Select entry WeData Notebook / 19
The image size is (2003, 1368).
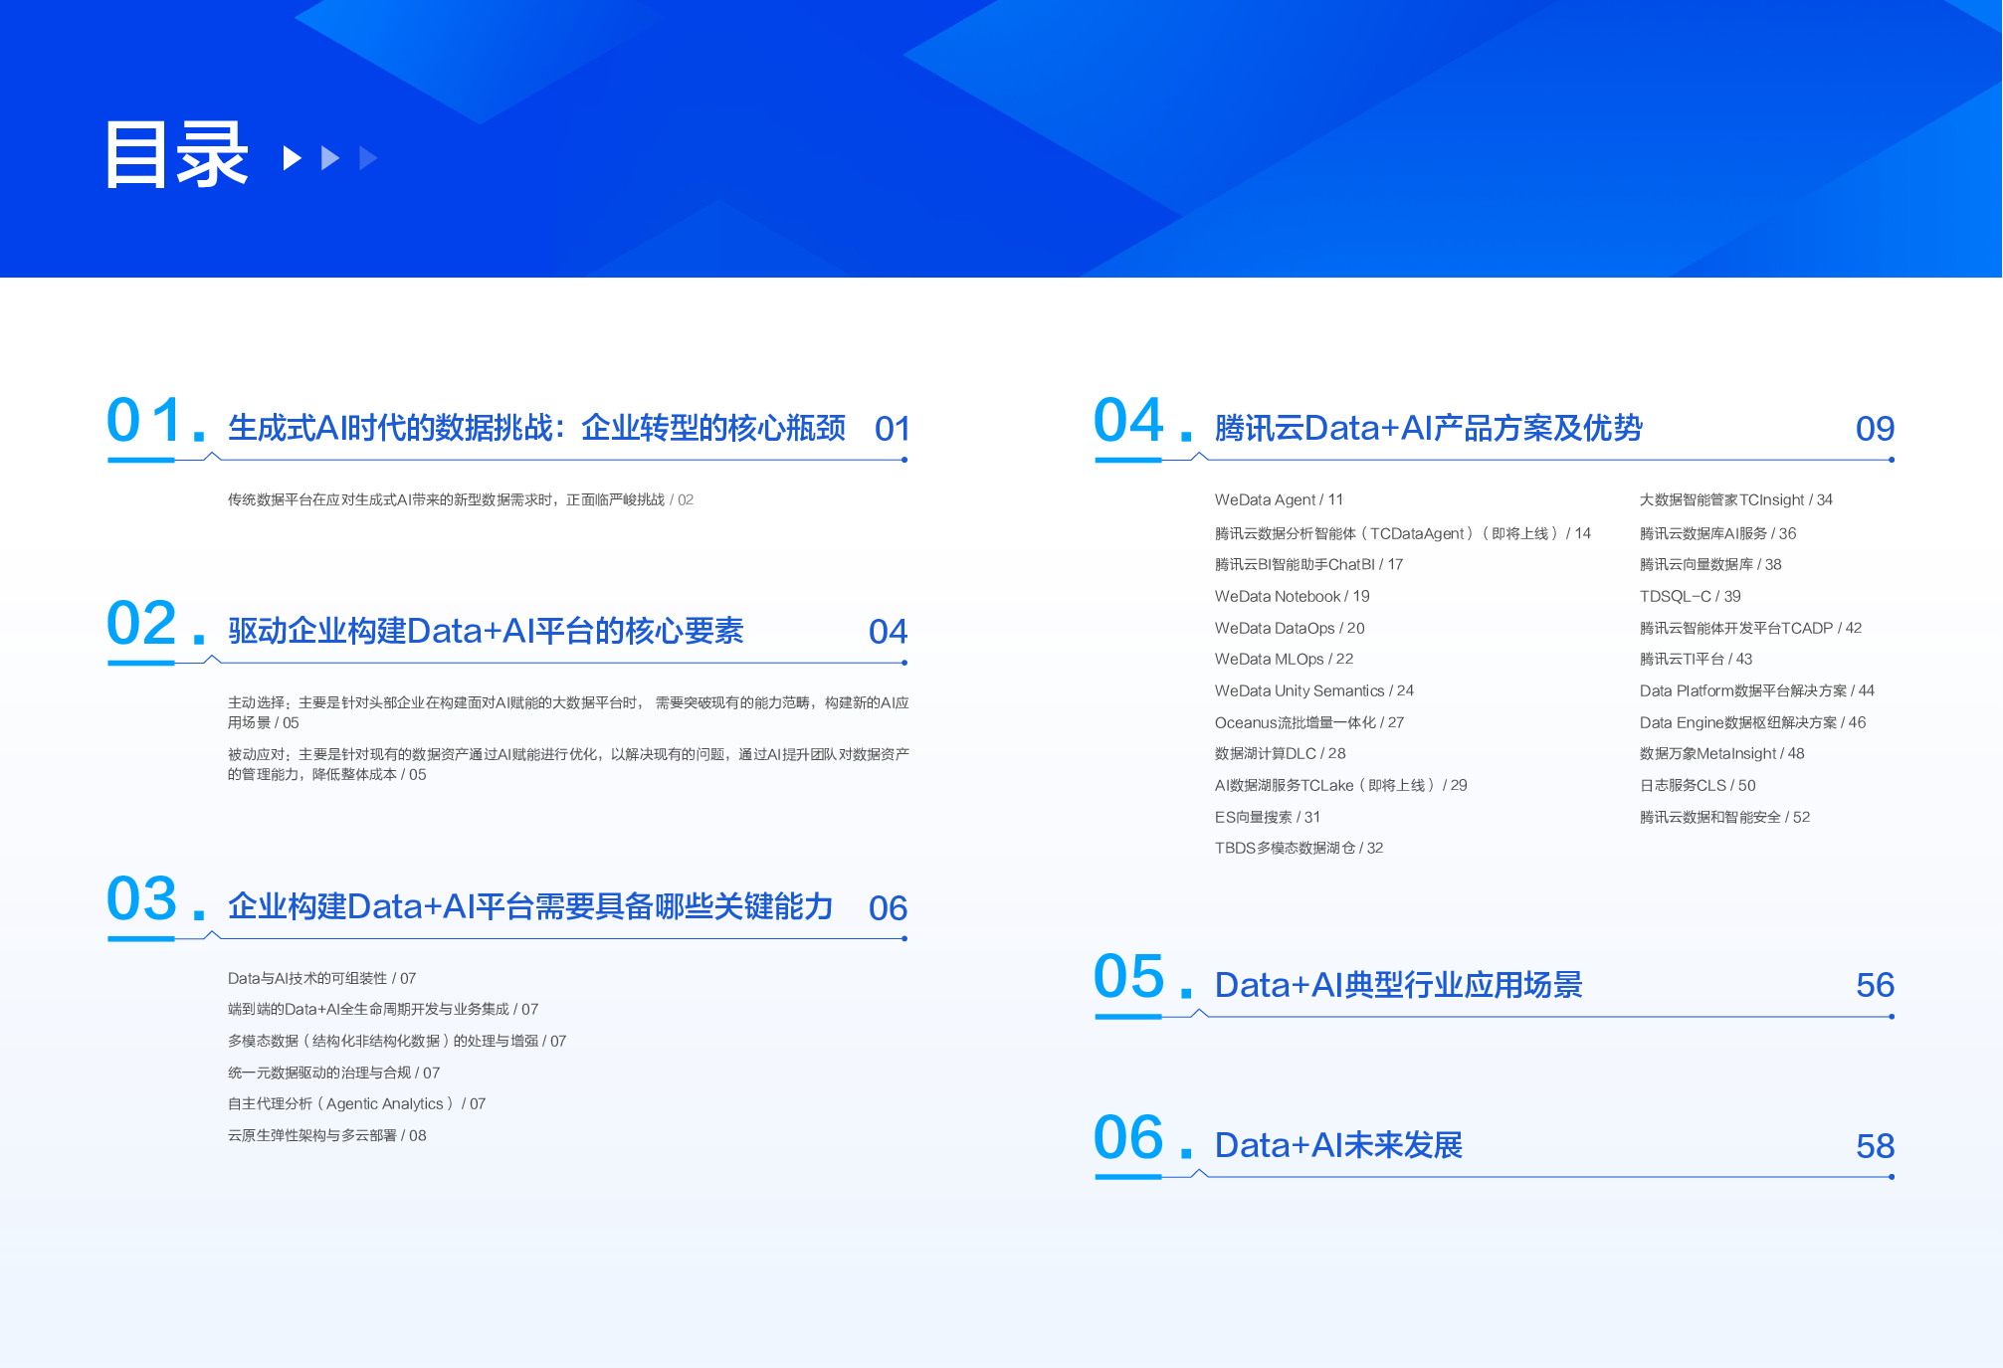point(1292,596)
